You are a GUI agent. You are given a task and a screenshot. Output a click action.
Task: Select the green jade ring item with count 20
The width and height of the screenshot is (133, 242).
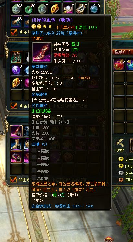[x=29, y=8]
